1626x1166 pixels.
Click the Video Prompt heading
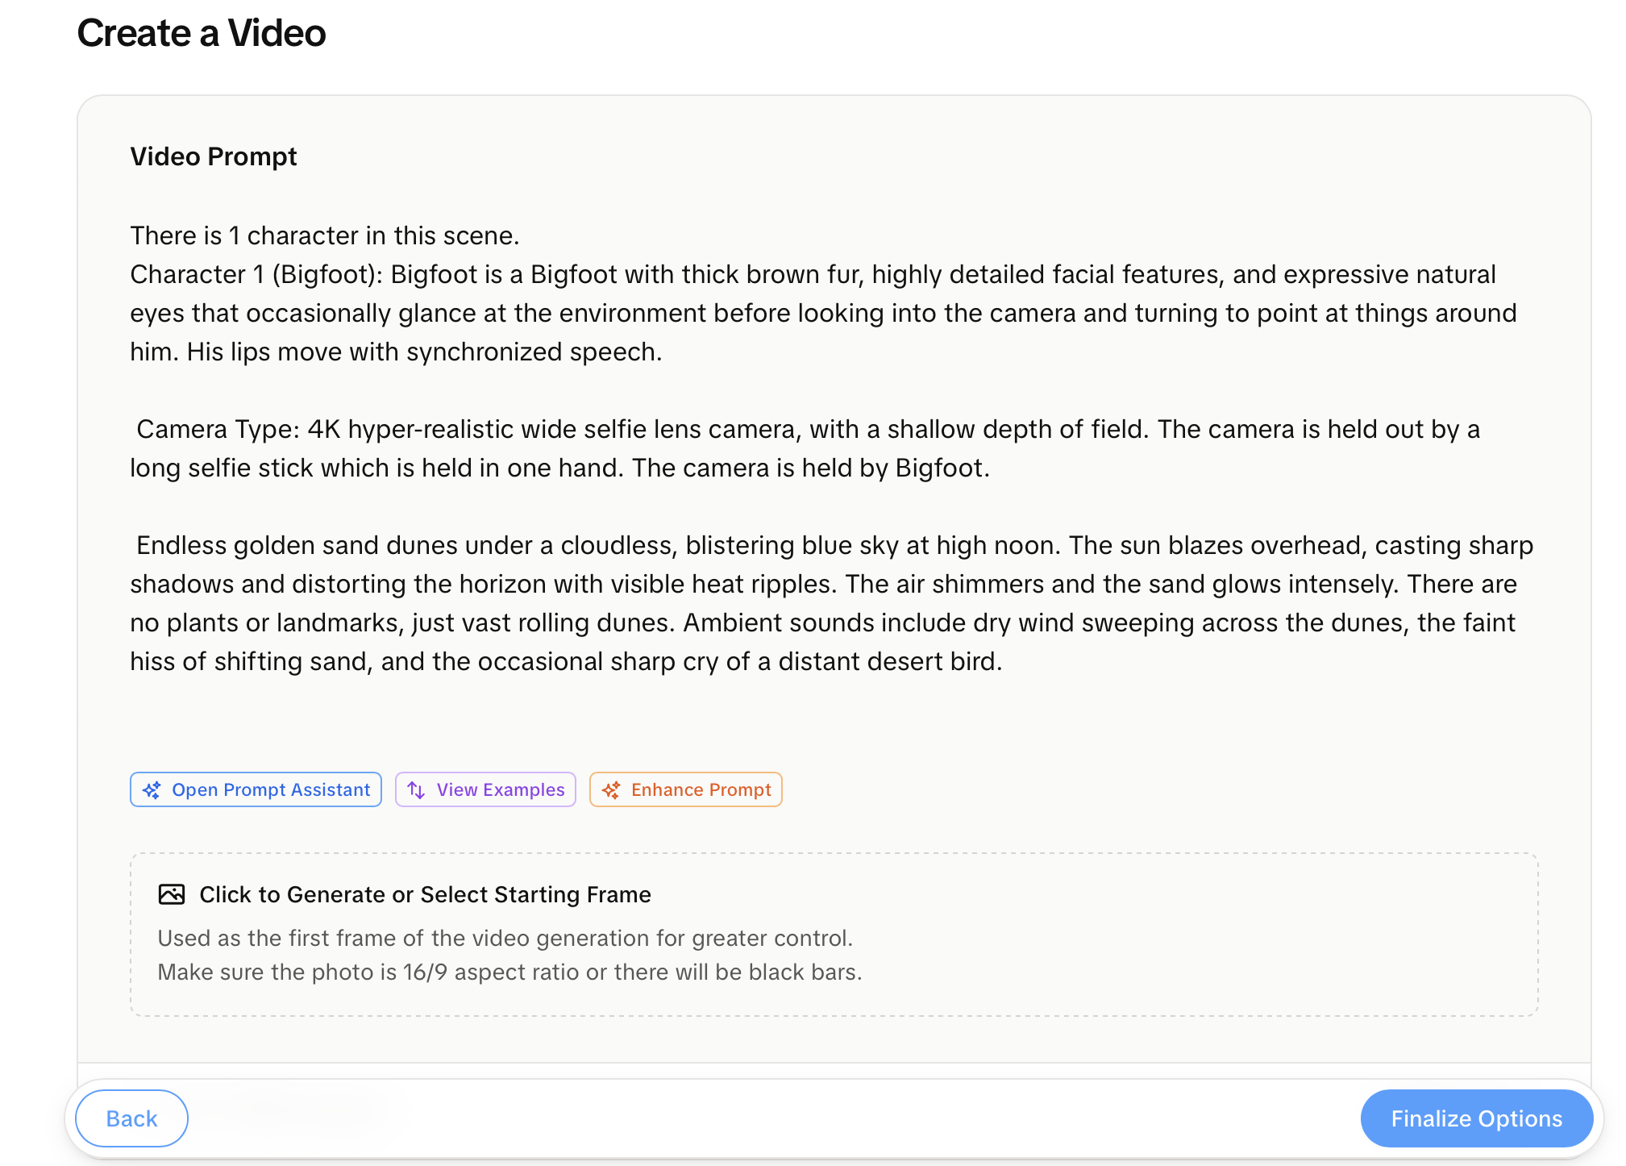coord(213,156)
